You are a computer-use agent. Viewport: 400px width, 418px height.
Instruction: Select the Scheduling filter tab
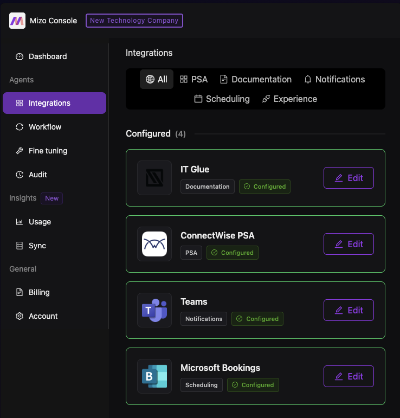[x=222, y=99]
